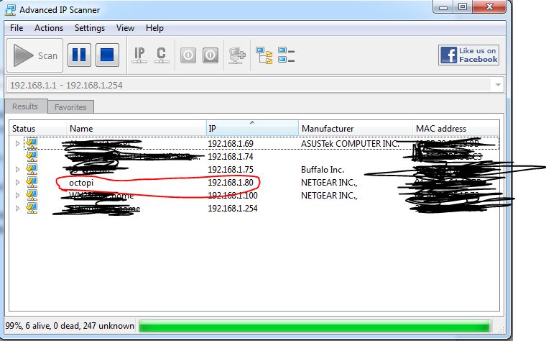Click the computer icon of 192.168.1.100
This screenshot has width=546, height=341.
tap(32, 195)
